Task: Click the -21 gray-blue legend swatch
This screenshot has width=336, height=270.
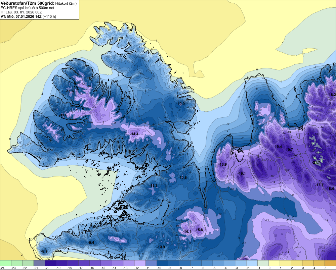Action: tap(39, 263)
